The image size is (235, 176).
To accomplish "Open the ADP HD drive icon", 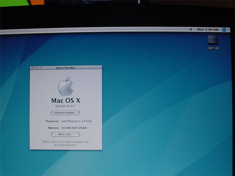I will pyautogui.click(x=213, y=40).
